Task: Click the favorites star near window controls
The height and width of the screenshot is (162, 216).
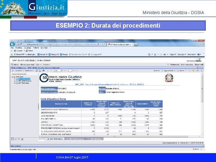Action: pyautogui.click(x=199, y=44)
